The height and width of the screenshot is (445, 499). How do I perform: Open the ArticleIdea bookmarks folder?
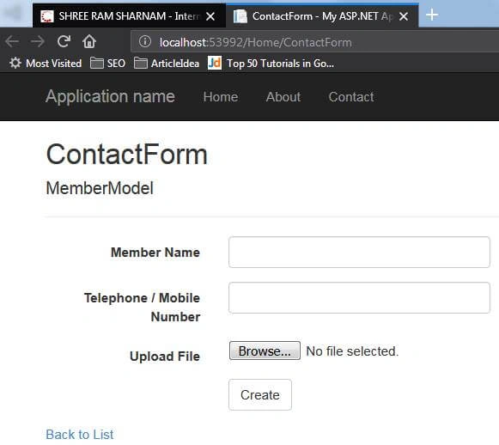pos(167,64)
